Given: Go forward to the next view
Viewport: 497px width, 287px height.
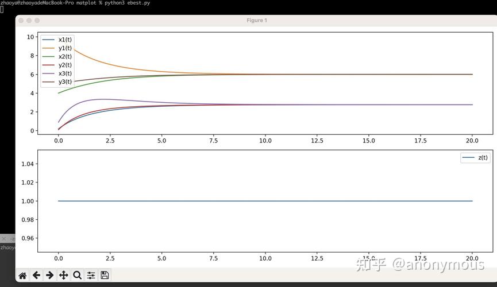Looking at the screenshot, I should pyautogui.click(x=49, y=276).
